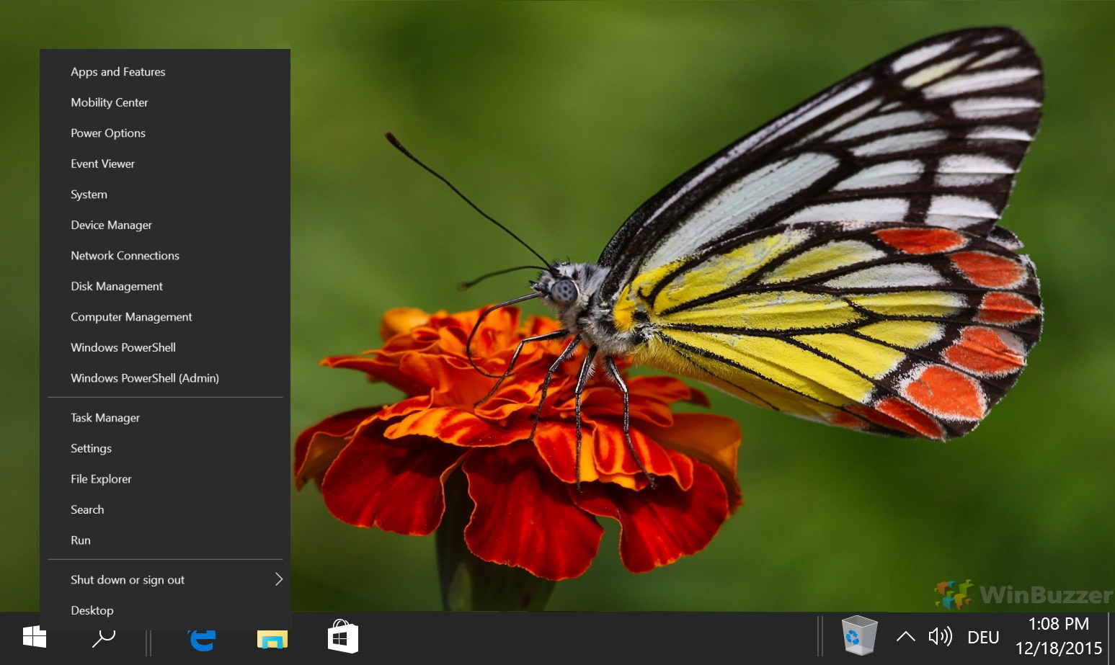Image resolution: width=1115 pixels, height=665 pixels.
Task: Show hidden icons with the tray chevron
Action: (x=906, y=636)
